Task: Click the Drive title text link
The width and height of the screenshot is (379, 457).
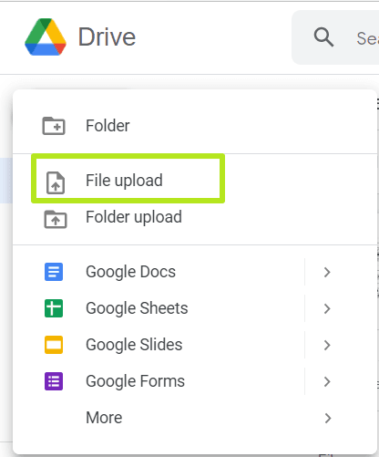Action: point(107,37)
